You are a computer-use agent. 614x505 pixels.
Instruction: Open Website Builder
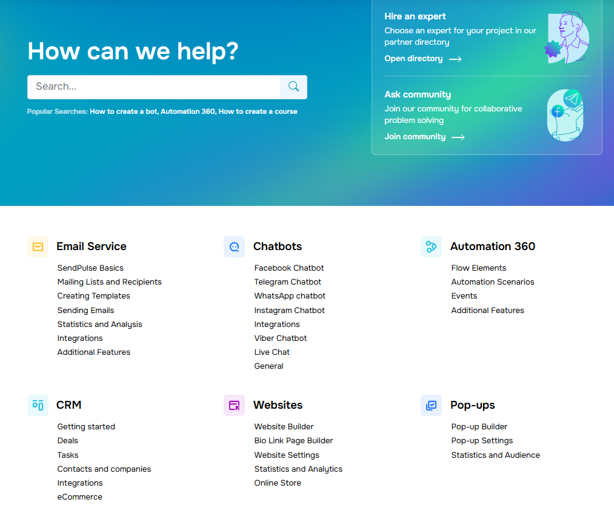click(x=284, y=427)
